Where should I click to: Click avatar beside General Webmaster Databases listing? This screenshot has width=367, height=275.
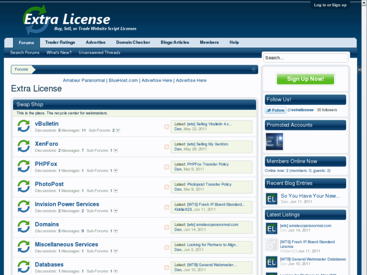click(272, 262)
